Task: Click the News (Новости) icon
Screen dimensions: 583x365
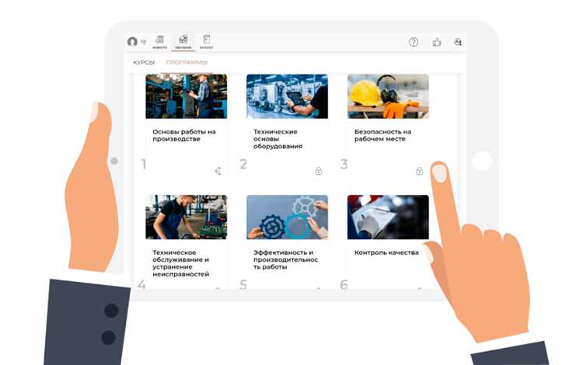Action: [159, 41]
